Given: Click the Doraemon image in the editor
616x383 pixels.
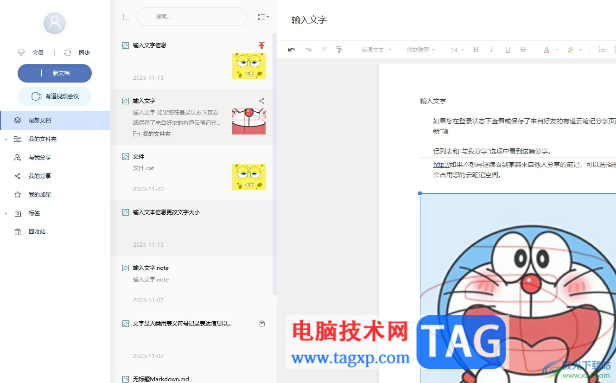Looking at the screenshot, I should (x=518, y=288).
